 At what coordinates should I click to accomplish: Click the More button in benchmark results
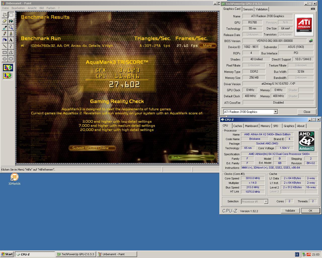click(x=208, y=46)
